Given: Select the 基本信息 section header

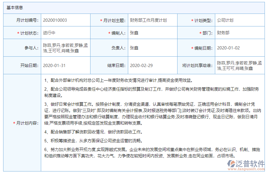Looking at the screenshot, I should pyautogui.click(x=15, y=8).
